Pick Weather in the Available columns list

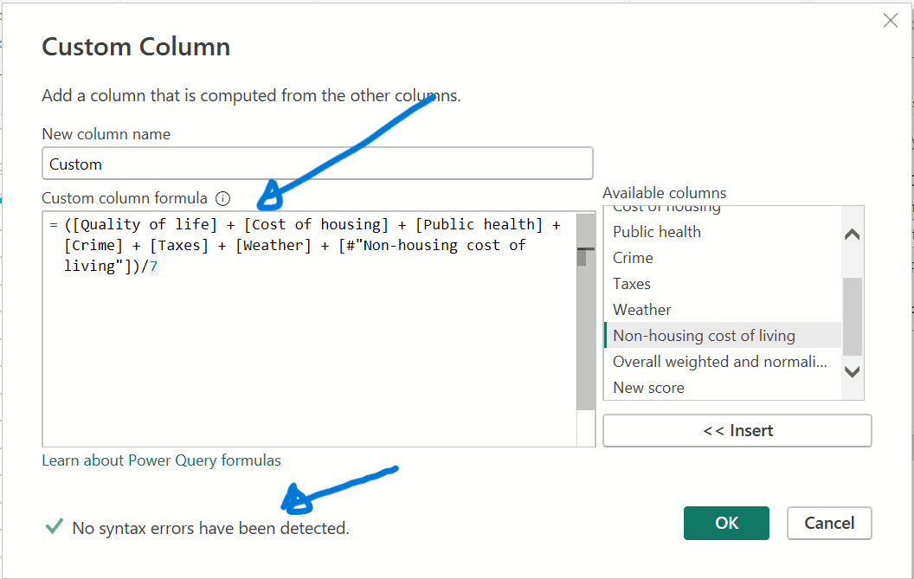click(x=641, y=310)
